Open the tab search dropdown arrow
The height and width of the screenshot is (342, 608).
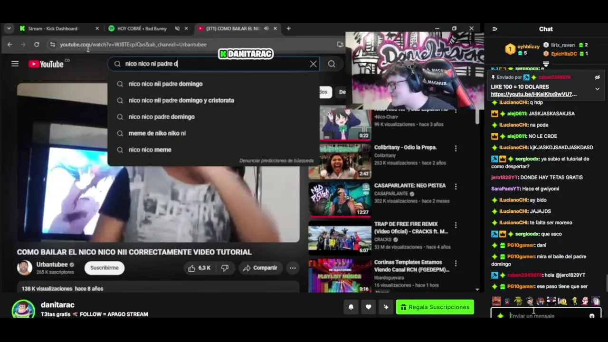click(9, 28)
